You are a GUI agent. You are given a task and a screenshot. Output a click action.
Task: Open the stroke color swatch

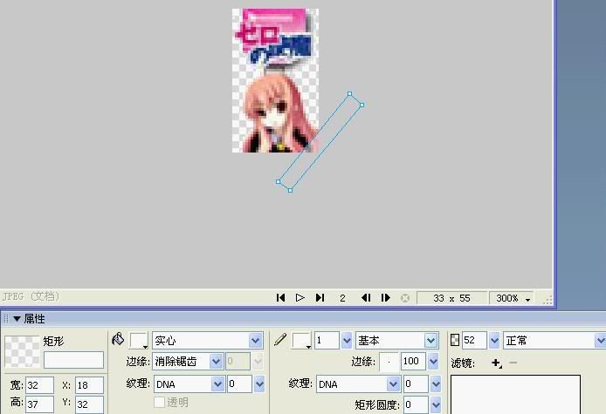302,341
